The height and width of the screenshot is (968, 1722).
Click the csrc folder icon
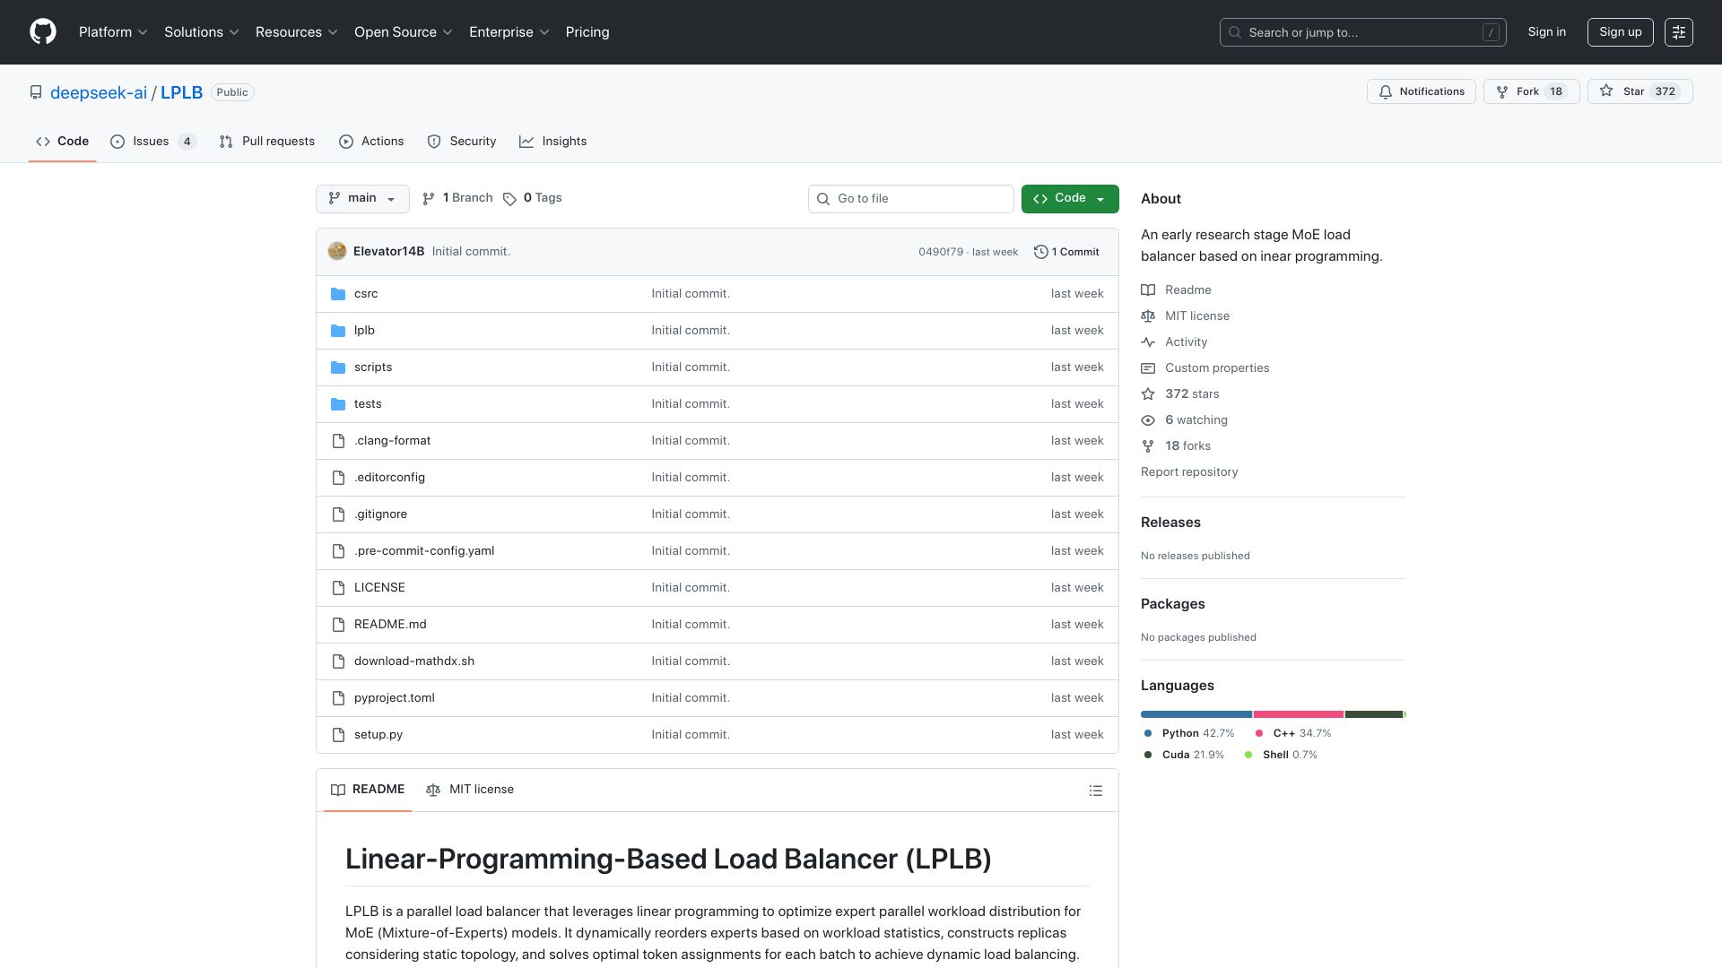pos(338,294)
